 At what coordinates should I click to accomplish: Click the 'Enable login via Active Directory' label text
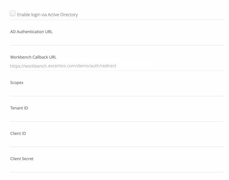click(x=47, y=15)
